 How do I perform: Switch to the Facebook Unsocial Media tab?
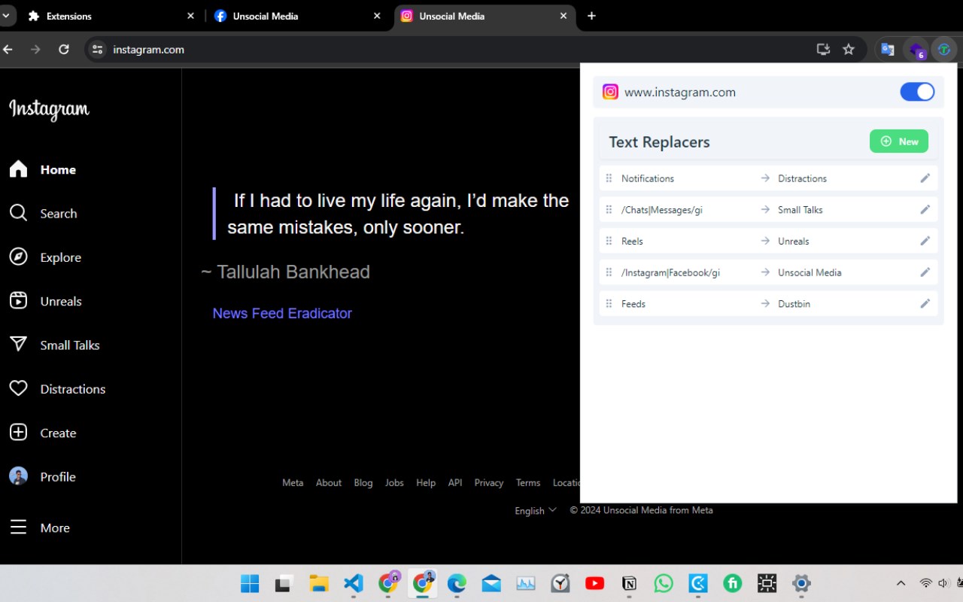tap(298, 16)
